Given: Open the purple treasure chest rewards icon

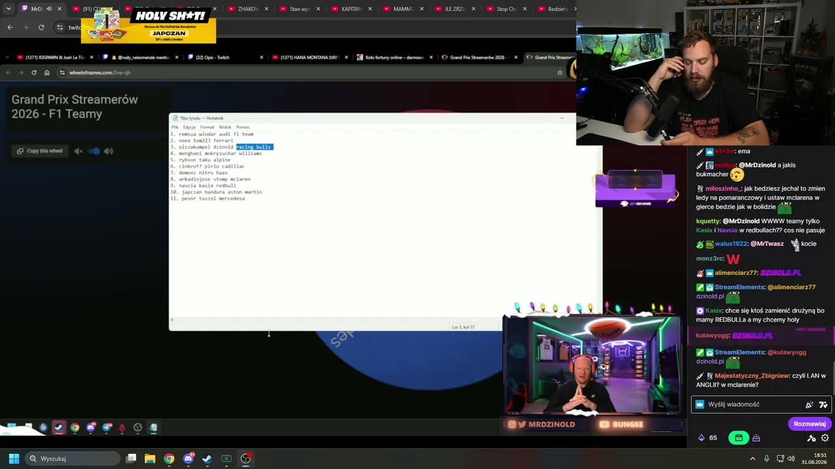Looking at the screenshot, I should click(x=756, y=438).
